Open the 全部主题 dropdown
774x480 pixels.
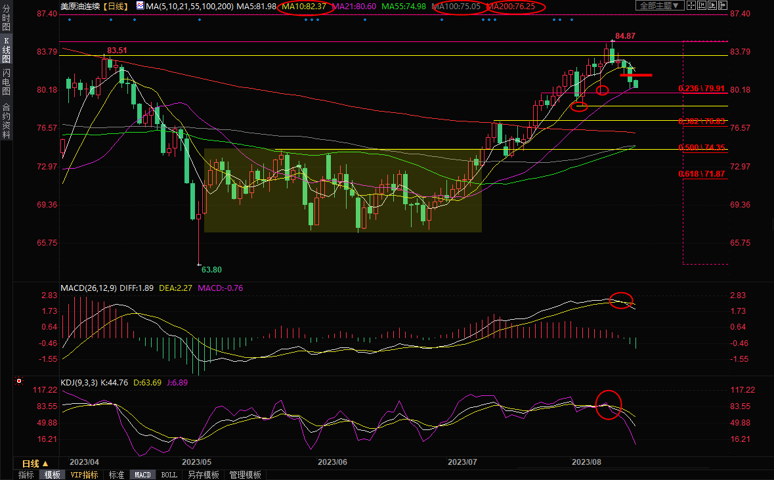point(660,5)
